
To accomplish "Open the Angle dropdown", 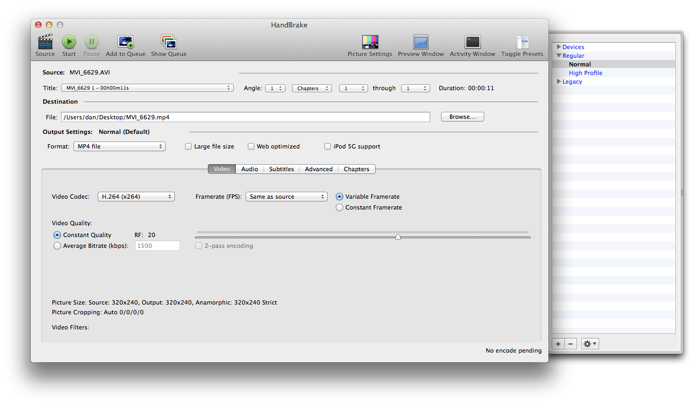I will click(275, 88).
